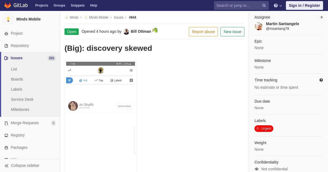Click the Bill Ottman author link
328x172 pixels.
[141, 31]
